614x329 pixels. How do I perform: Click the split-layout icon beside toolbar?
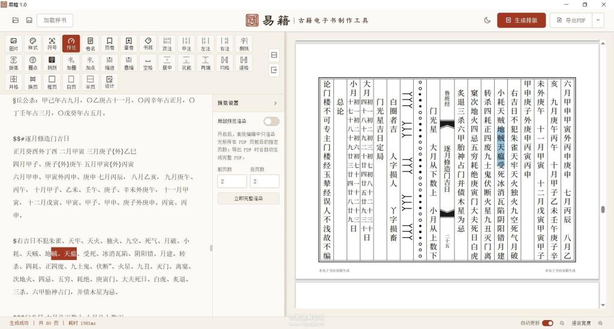[x=274, y=55]
